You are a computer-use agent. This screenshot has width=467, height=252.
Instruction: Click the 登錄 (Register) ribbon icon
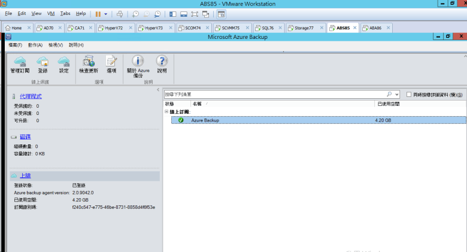pyautogui.click(x=43, y=61)
